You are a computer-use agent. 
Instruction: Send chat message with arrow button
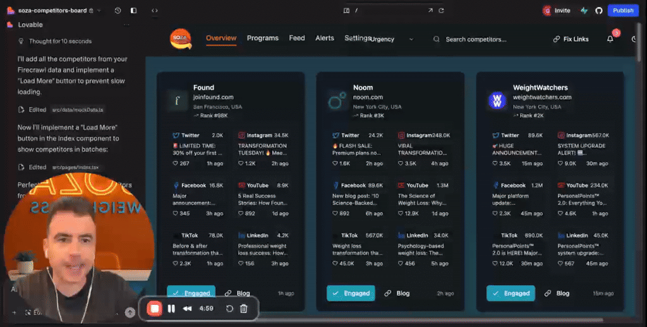(130, 312)
